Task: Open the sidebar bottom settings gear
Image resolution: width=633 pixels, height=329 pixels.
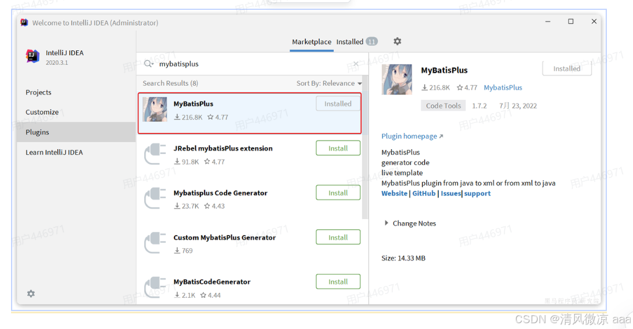Action: (x=31, y=294)
